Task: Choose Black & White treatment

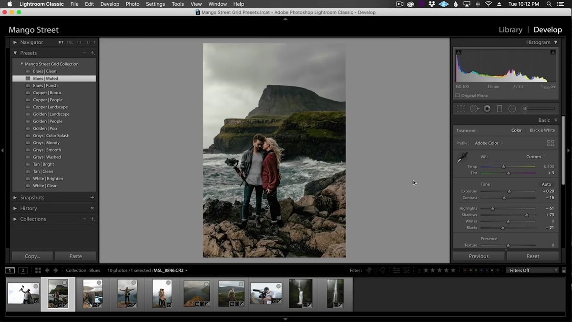Action: click(542, 130)
